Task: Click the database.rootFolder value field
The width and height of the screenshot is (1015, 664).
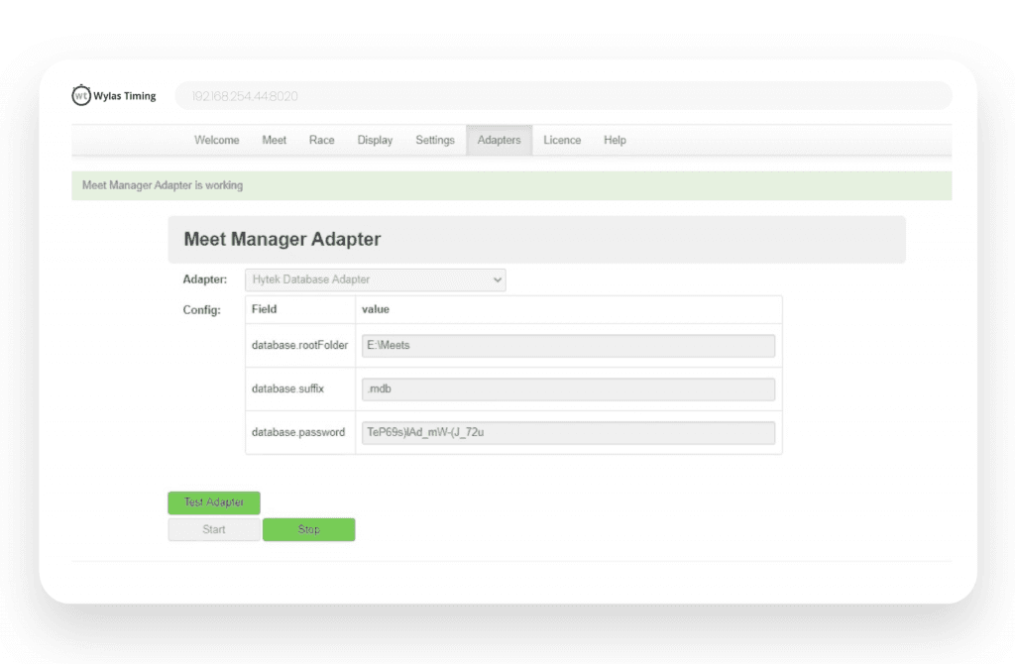Action: [567, 345]
